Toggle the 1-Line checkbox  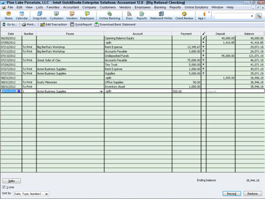(4, 187)
